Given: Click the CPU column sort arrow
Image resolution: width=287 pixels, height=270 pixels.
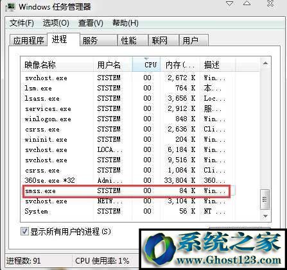Looking at the screenshot, I should click(146, 58).
